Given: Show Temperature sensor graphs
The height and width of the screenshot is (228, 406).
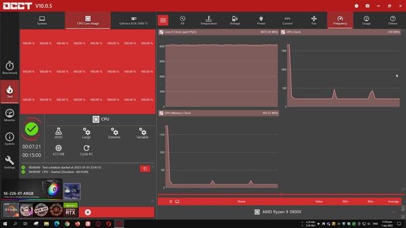Looking at the screenshot, I should click(x=209, y=20).
